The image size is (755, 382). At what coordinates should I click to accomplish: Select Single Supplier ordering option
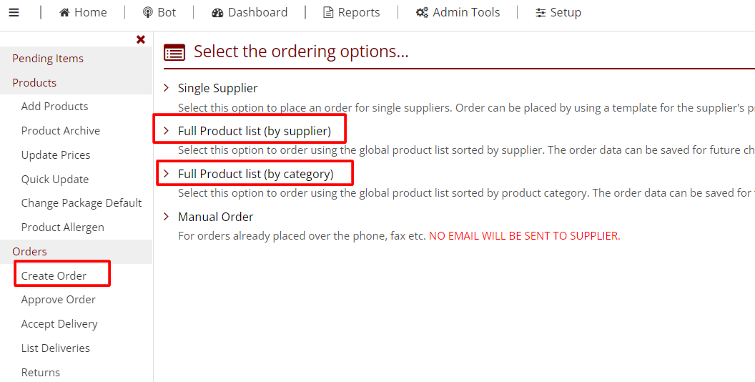217,88
